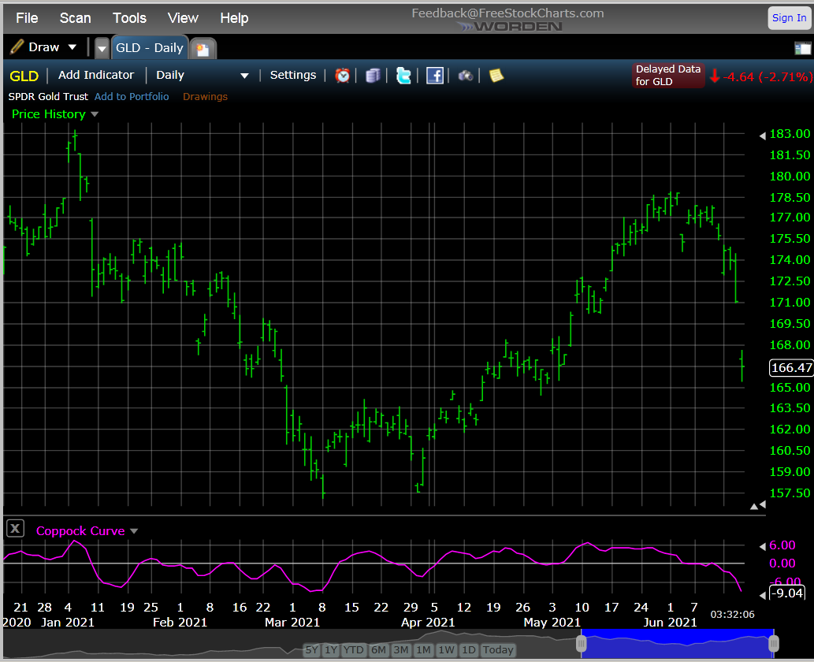Click the Draw pencil icon

(x=17, y=47)
